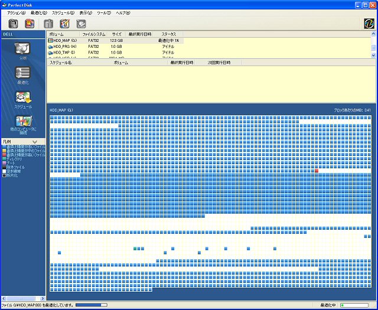
Task: Click the PerfectDisk title bar app icon
Action: point(4,5)
